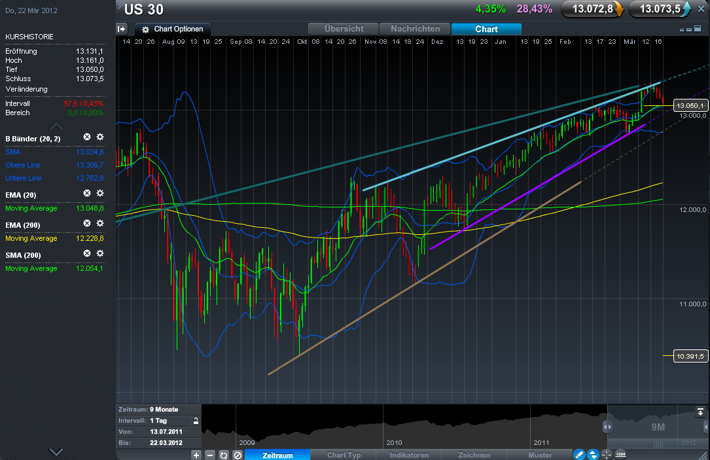The width and height of the screenshot is (710, 460).
Task: Click the 1234 price label icon
Action: click(621, 454)
